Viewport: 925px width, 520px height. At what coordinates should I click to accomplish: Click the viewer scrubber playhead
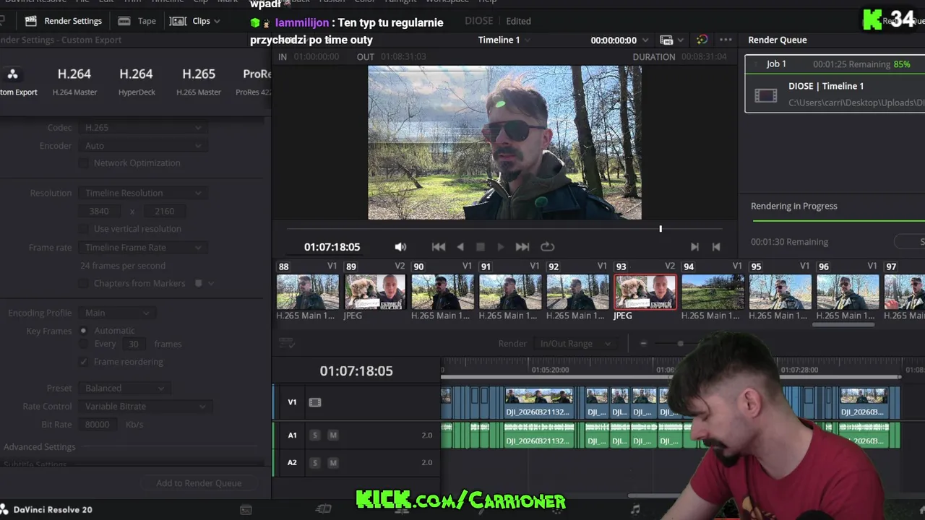661,229
